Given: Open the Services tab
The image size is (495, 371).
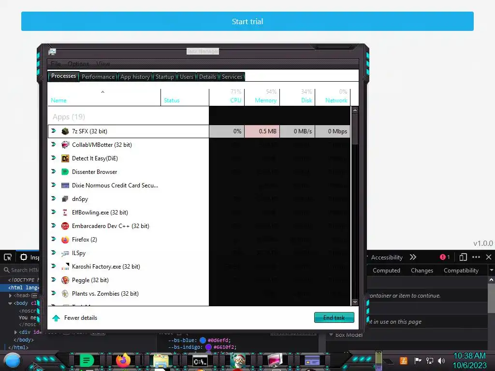Looking at the screenshot, I should pyautogui.click(x=232, y=77).
